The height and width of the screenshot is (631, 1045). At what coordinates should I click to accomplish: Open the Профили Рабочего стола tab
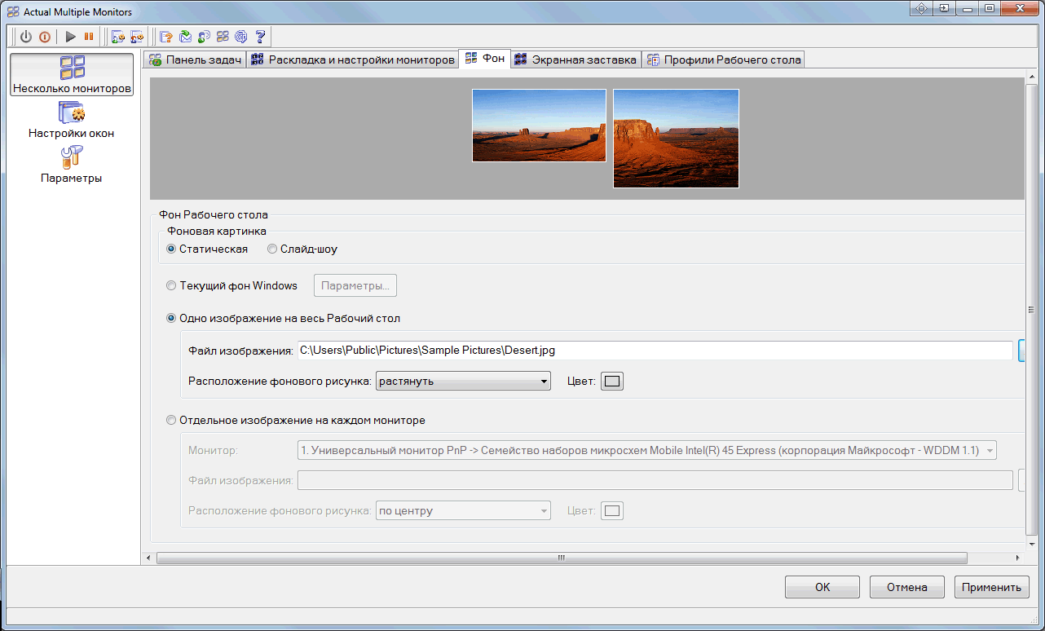point(724,60)
